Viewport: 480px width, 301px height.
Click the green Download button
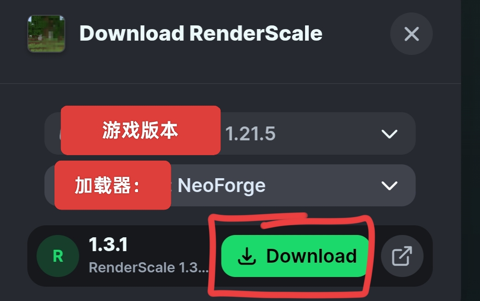pos(295,256)
